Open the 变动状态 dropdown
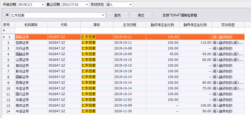The image size is (251, 118). pos(131,5)
